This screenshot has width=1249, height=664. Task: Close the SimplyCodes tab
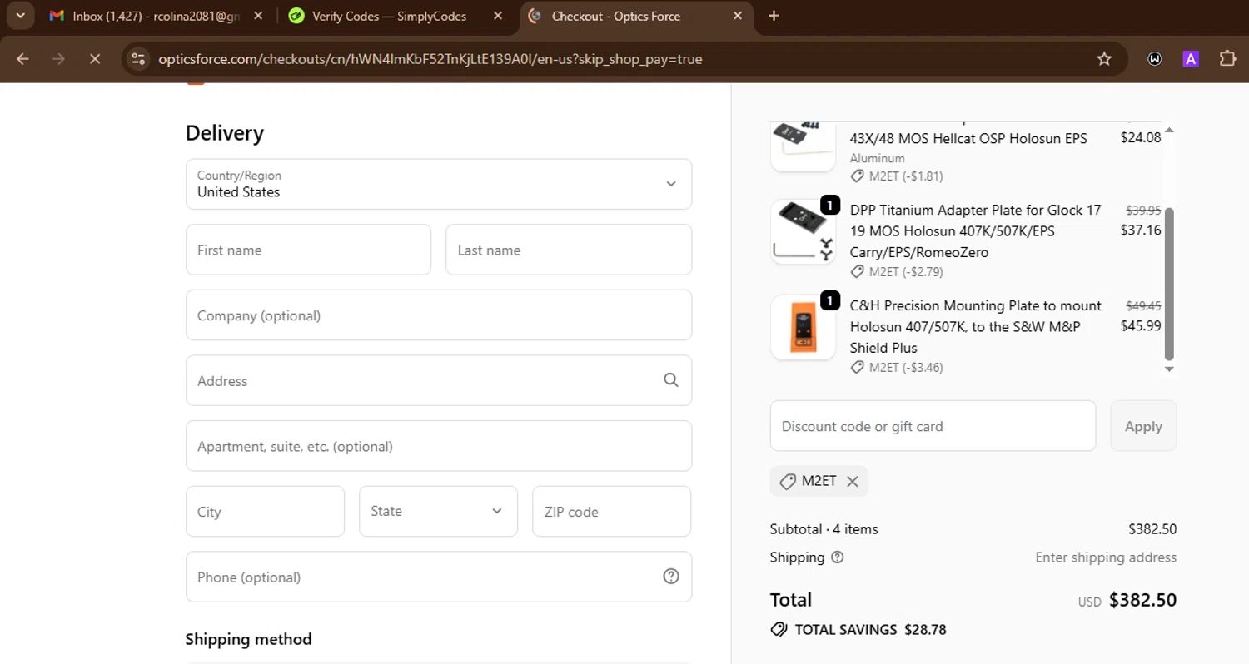pos(498,16)
